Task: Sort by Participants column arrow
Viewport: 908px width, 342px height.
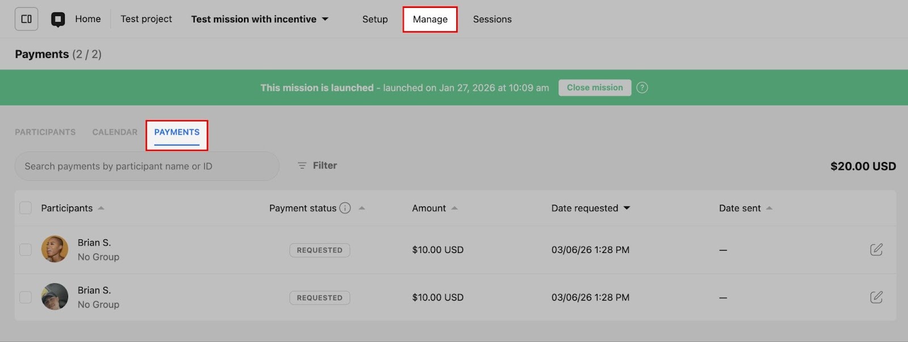Action: 101,208
